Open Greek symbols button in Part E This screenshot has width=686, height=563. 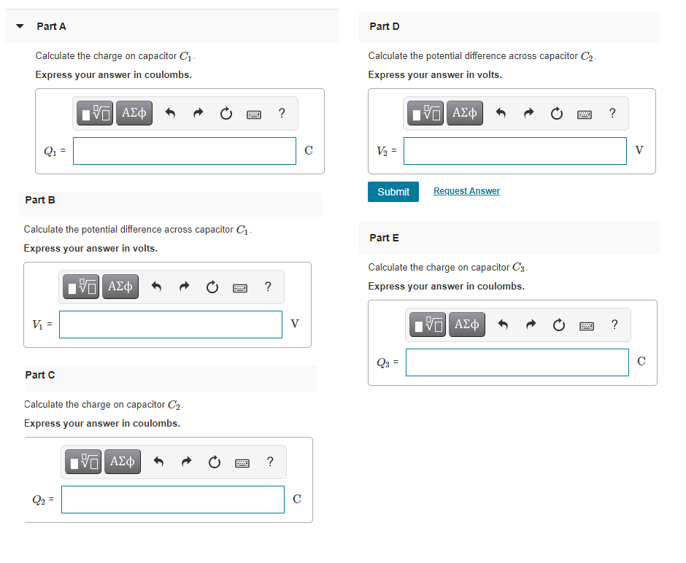pos(467,325)
